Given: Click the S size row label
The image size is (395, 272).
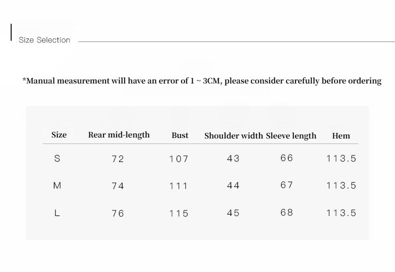Looking at the screenshot, I should (57, 158).
